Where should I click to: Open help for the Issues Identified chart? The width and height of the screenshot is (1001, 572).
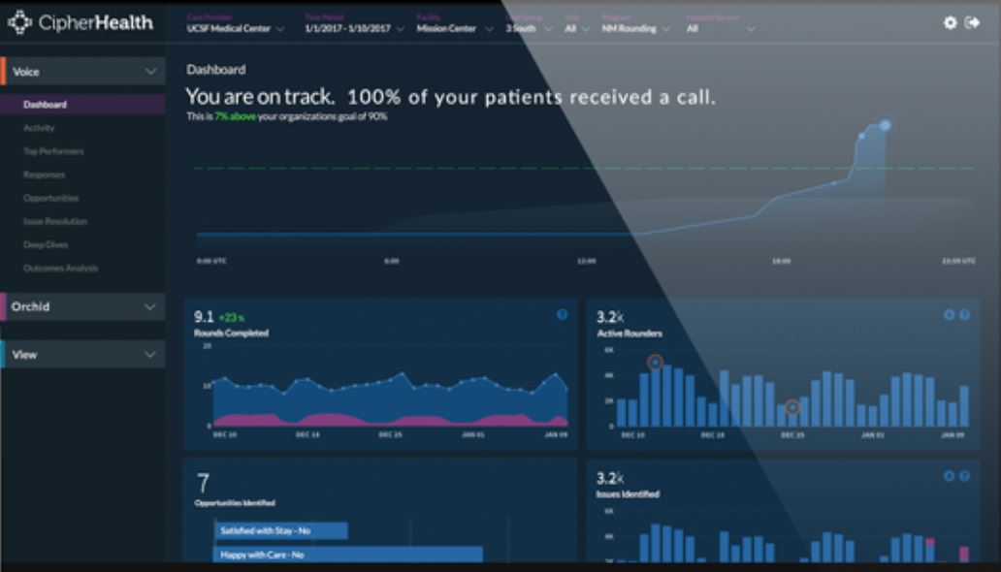point(966,475)
